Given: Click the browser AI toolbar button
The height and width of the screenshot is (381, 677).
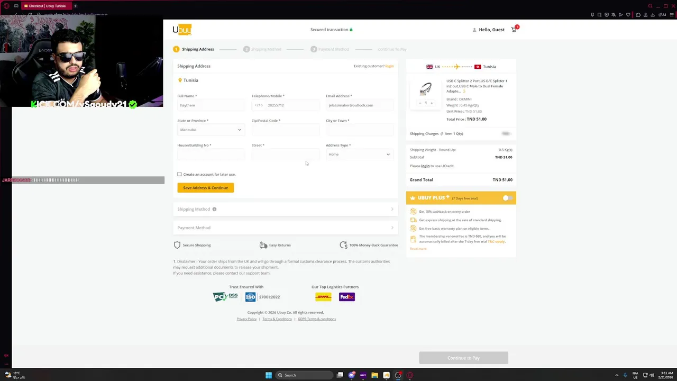Looking at the screenshot, I should click(x=663, y=15).
